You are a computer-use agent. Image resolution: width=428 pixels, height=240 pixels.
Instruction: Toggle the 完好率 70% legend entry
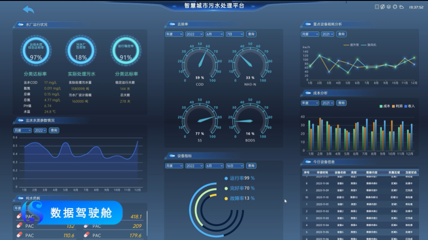pyautogui.click(x=239, y=188)
